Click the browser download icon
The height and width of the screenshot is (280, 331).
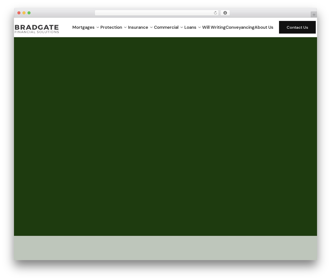(x=225, y=13)
